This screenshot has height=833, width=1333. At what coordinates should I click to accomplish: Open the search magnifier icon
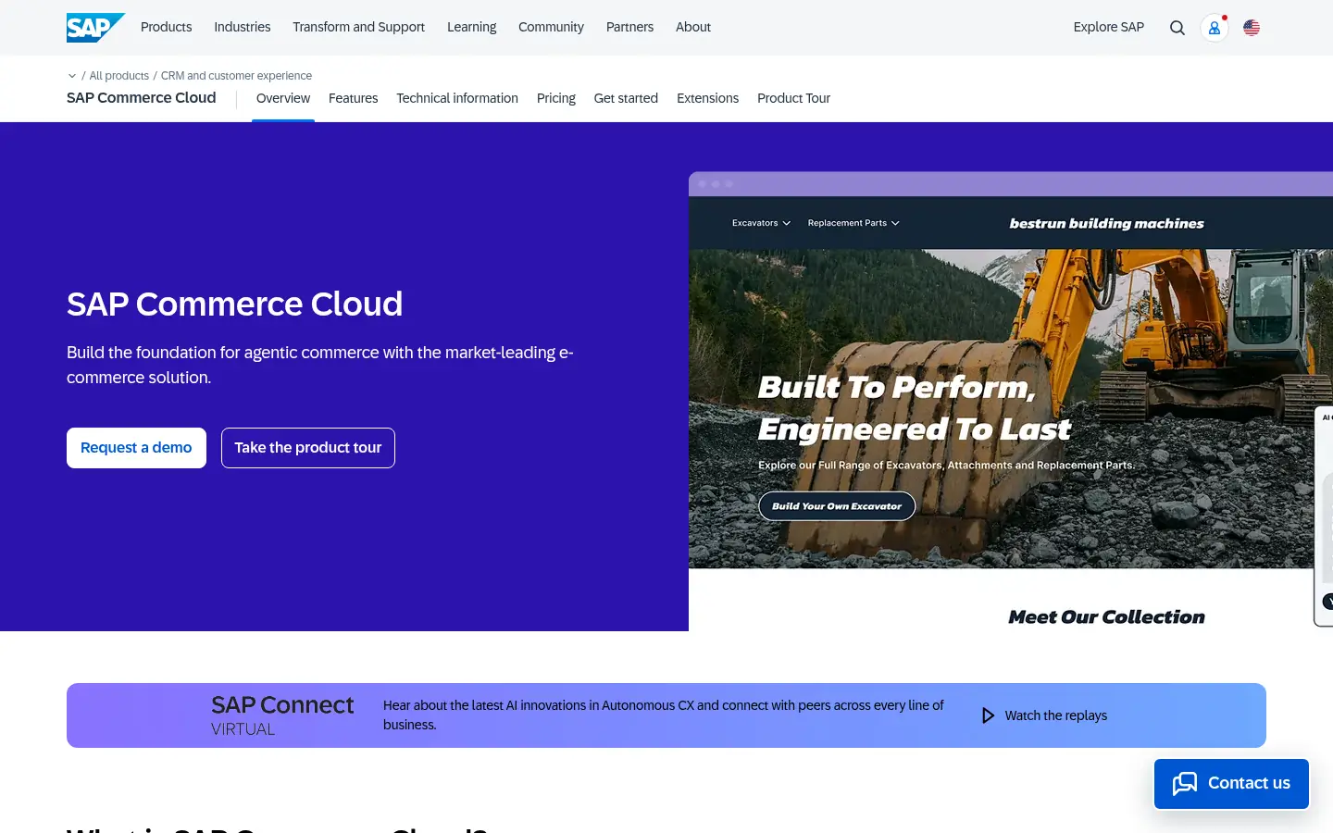pyautogui.click(x=1177, y=28)
